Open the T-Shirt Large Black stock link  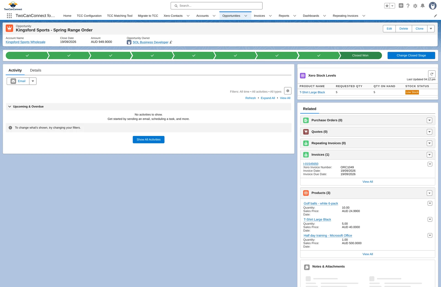(x=312, y=92)
